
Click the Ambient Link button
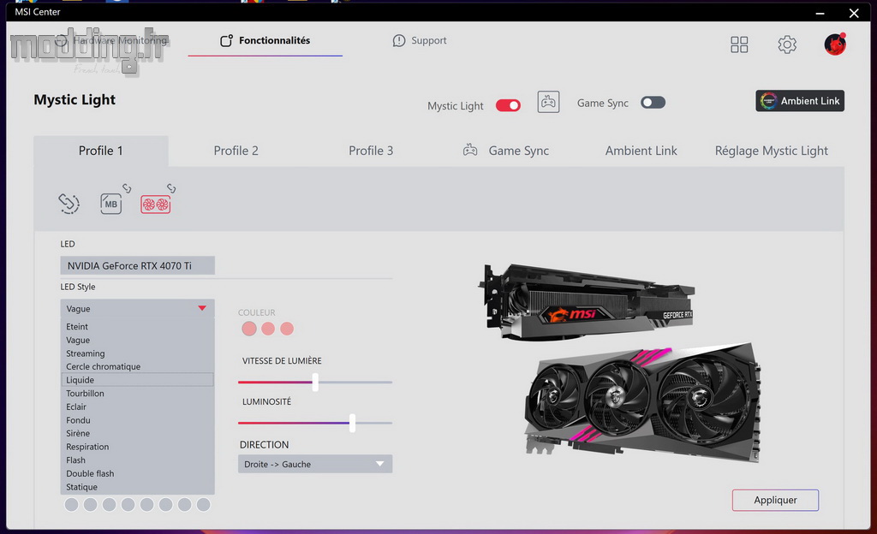800,101
